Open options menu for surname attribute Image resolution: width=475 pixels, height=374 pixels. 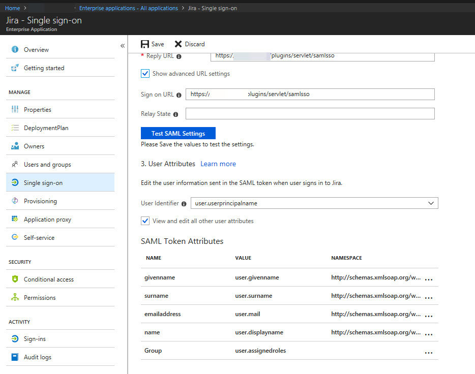click(429, 298)
